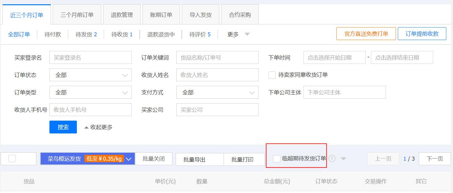
Task: Show orders awaiting review via 待评价
Action: click(200, 34)
